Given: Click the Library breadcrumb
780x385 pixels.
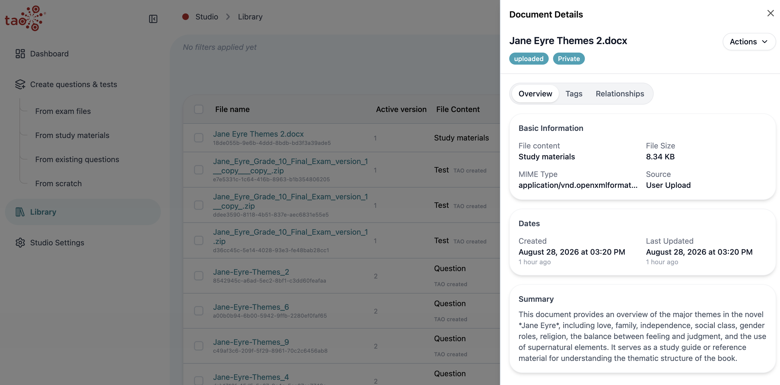Looking at the screenshot, I should coord(250,17).
